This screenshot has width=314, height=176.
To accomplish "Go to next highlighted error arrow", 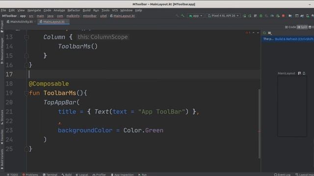I will pos(258,33).
